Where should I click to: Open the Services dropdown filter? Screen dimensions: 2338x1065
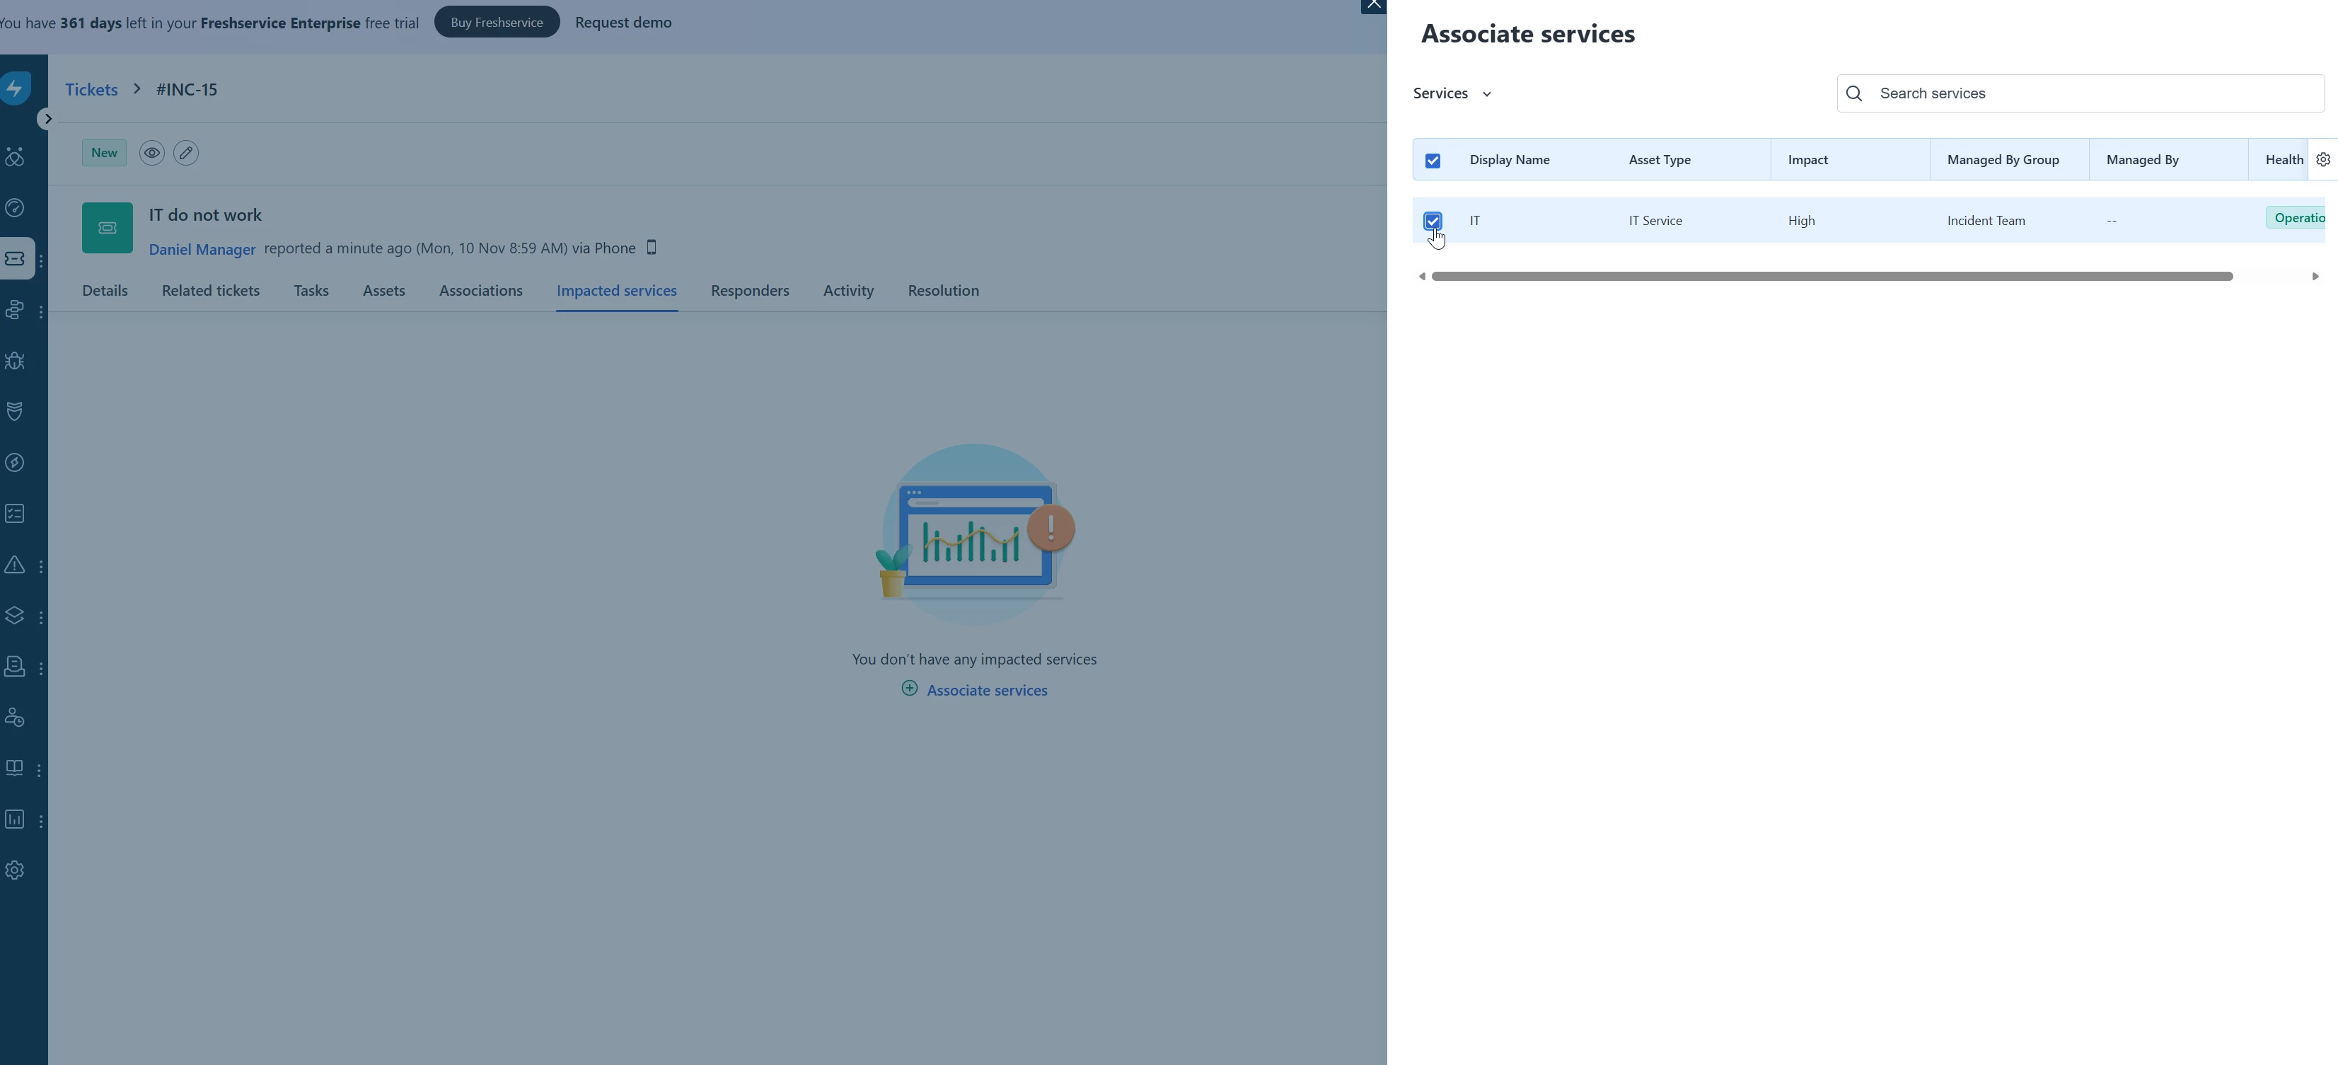[x=1452, y=93]
